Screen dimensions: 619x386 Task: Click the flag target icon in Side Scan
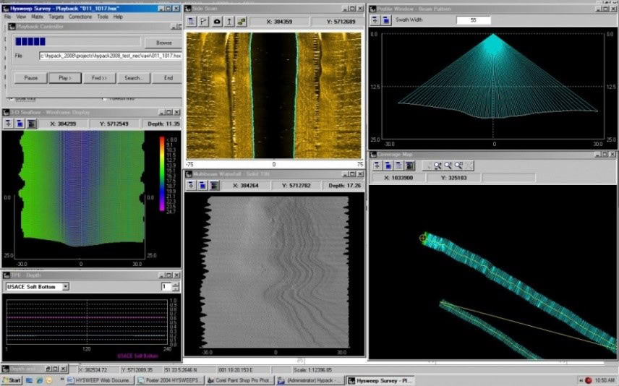[204, 21]
